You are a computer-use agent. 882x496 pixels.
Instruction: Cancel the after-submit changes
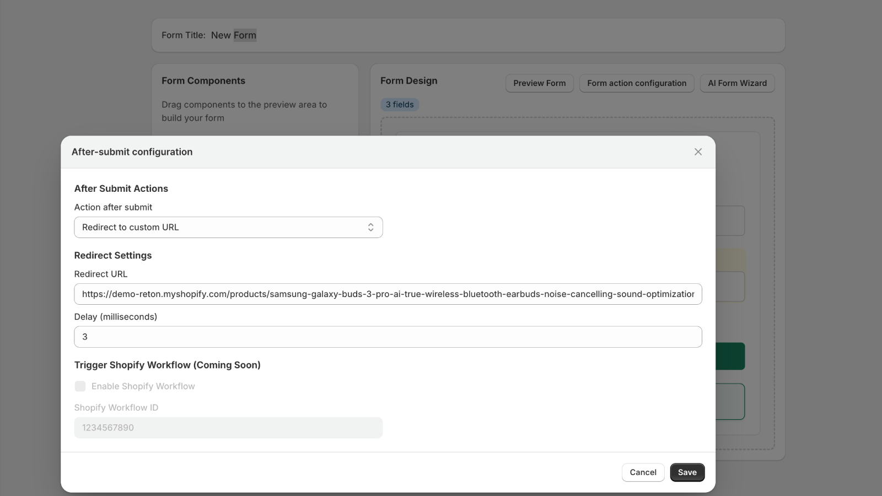642,472
